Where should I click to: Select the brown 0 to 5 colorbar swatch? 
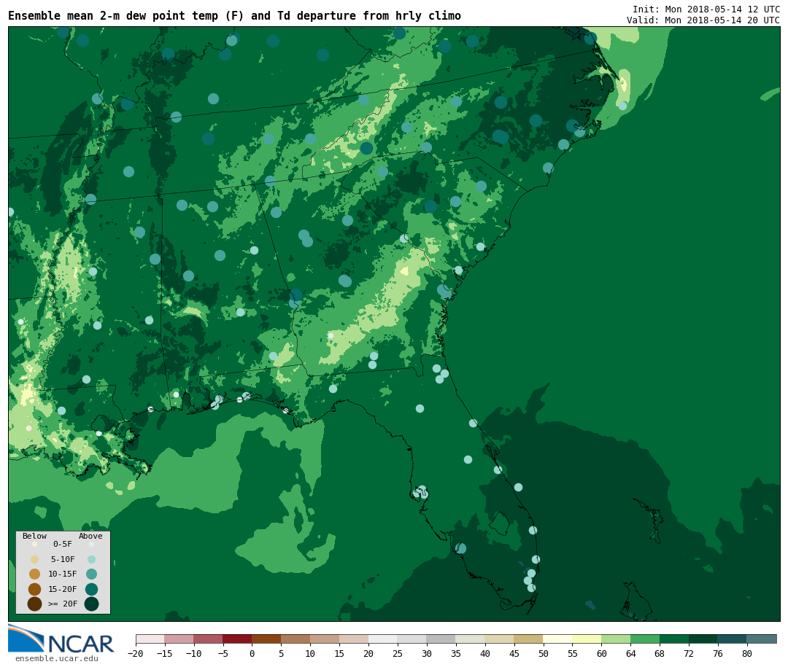tap(266, 639)
